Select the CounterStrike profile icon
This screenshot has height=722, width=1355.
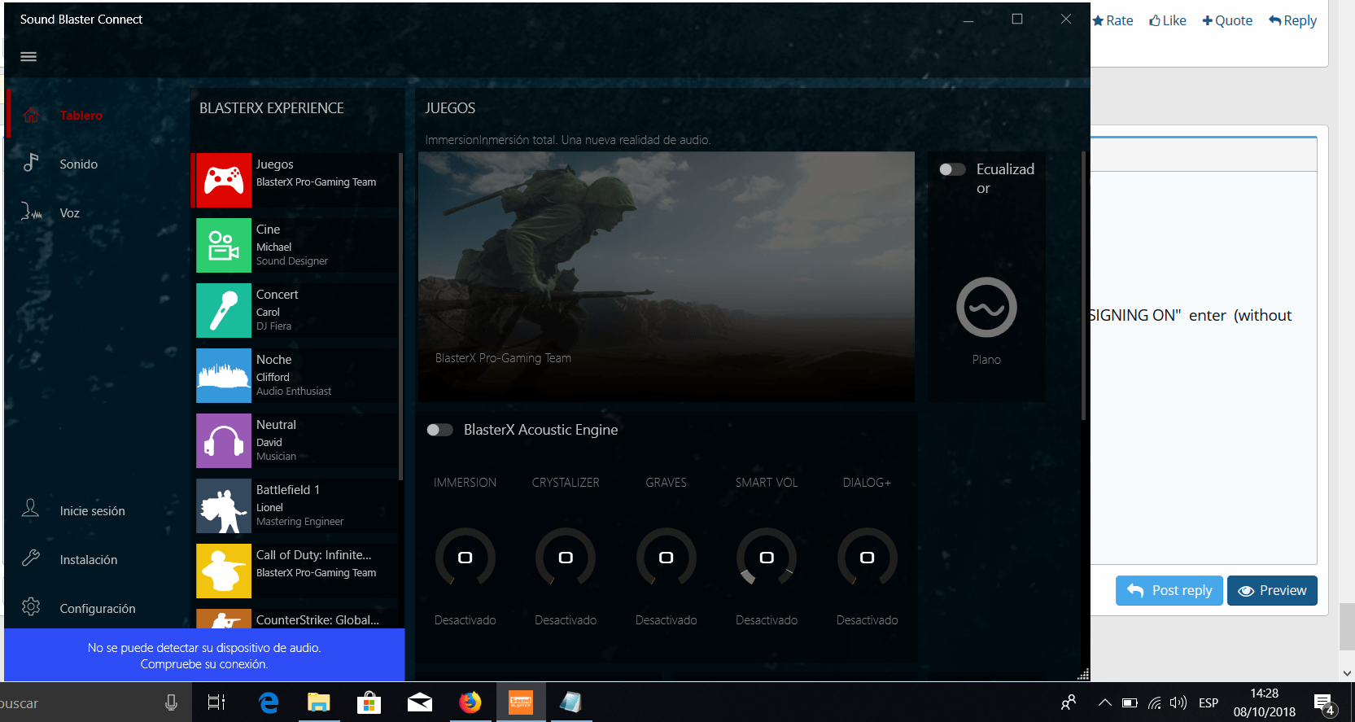coord(224,619)
